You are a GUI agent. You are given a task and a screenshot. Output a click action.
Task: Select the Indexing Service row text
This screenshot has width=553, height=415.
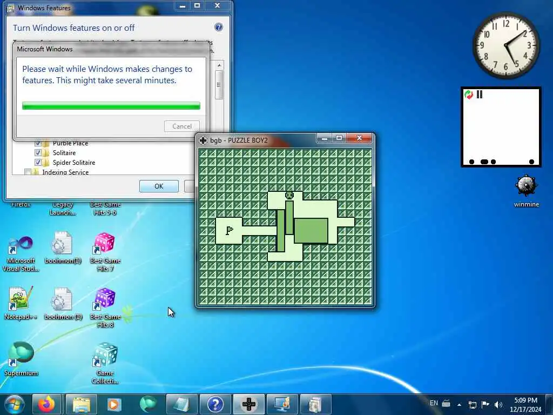(x=65, y=172)
